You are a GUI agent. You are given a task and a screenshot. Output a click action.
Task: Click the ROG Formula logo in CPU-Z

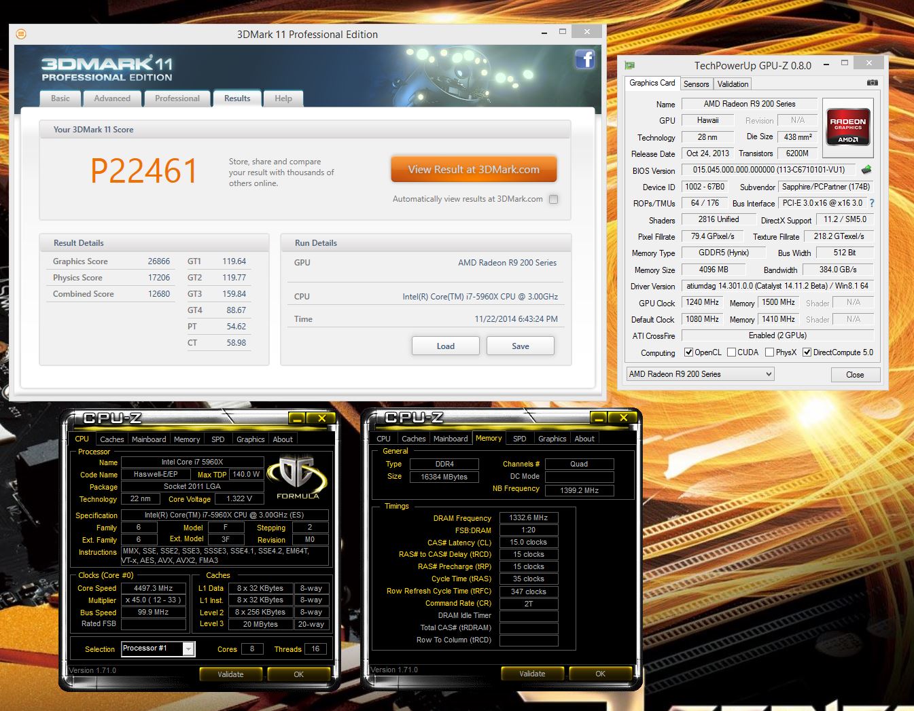click(296, 477)
